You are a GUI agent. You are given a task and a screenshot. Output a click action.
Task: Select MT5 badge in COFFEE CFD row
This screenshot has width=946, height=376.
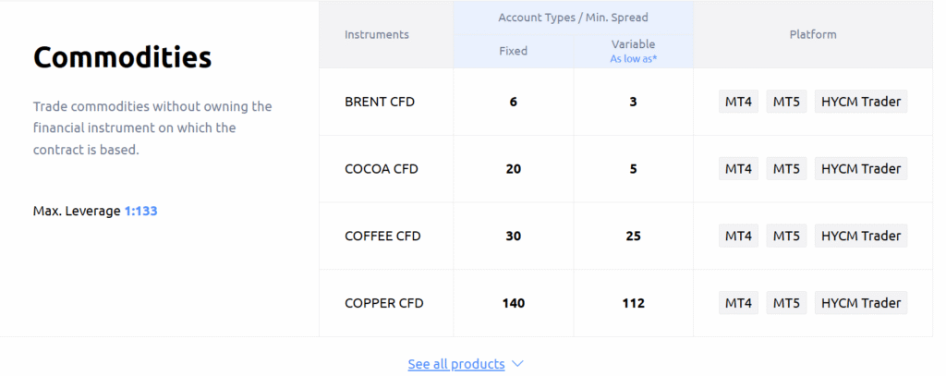pos(786,236)
